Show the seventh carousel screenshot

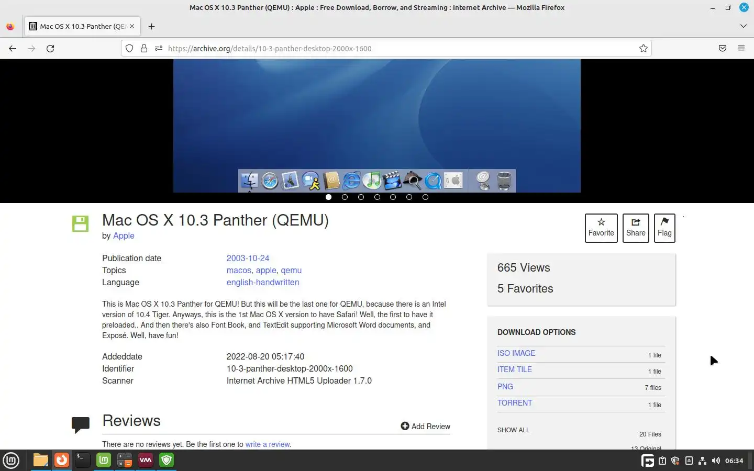(425, 197)
